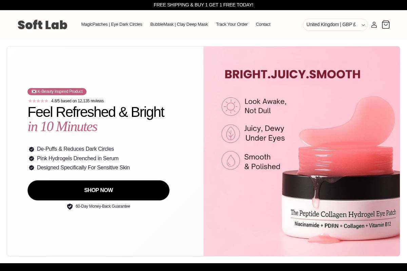Open the shopping cart icon
Image resolution: width=407 pixels, height=271 pixels.
[x=386, y=24]
